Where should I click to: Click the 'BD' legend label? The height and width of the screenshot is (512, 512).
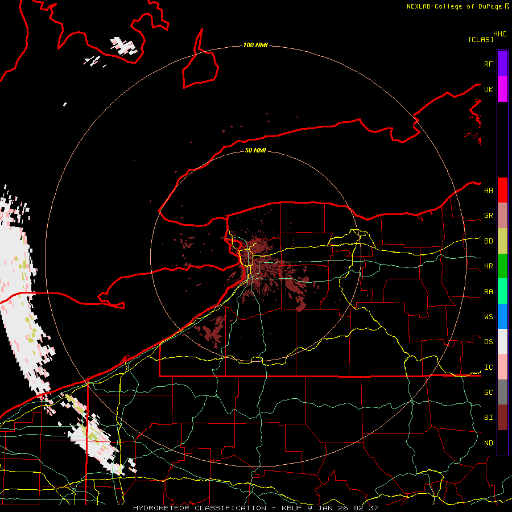(x=488, y=241)
